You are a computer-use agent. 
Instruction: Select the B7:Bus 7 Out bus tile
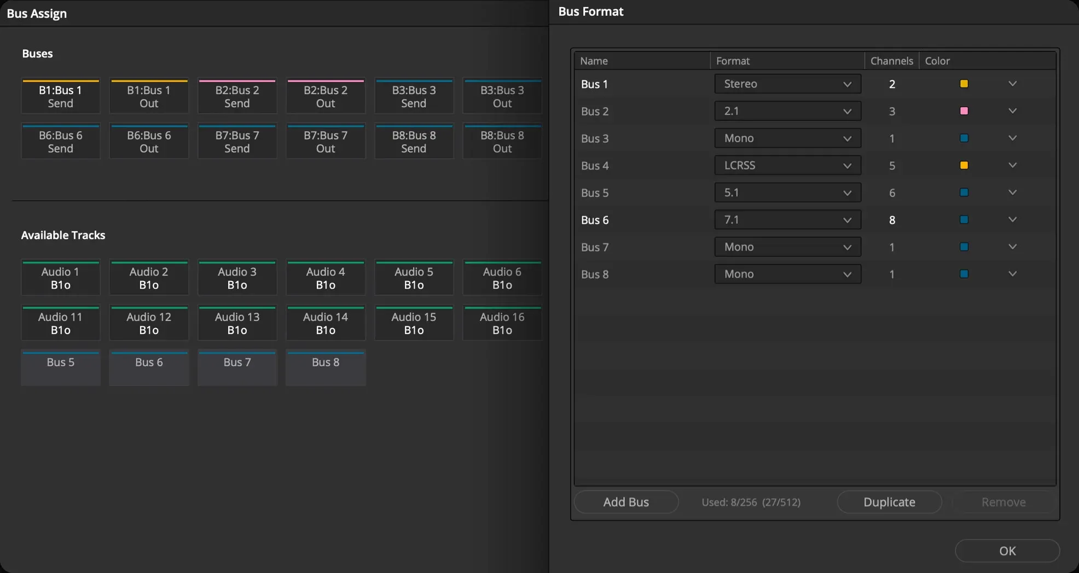tap(326, 142)
